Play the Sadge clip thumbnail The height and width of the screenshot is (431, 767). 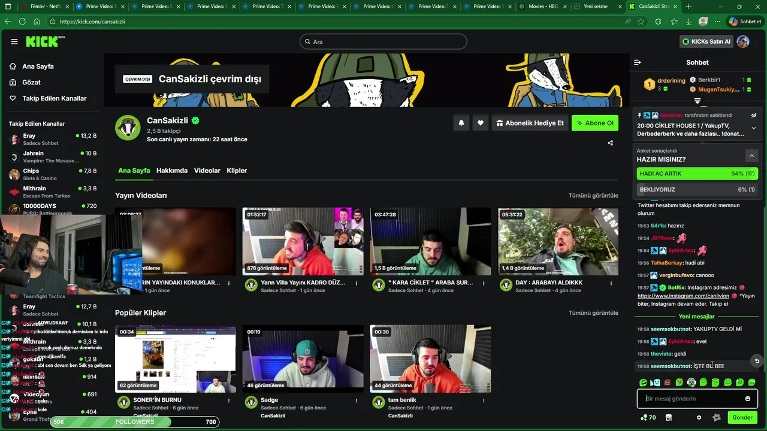click(303, 359)
